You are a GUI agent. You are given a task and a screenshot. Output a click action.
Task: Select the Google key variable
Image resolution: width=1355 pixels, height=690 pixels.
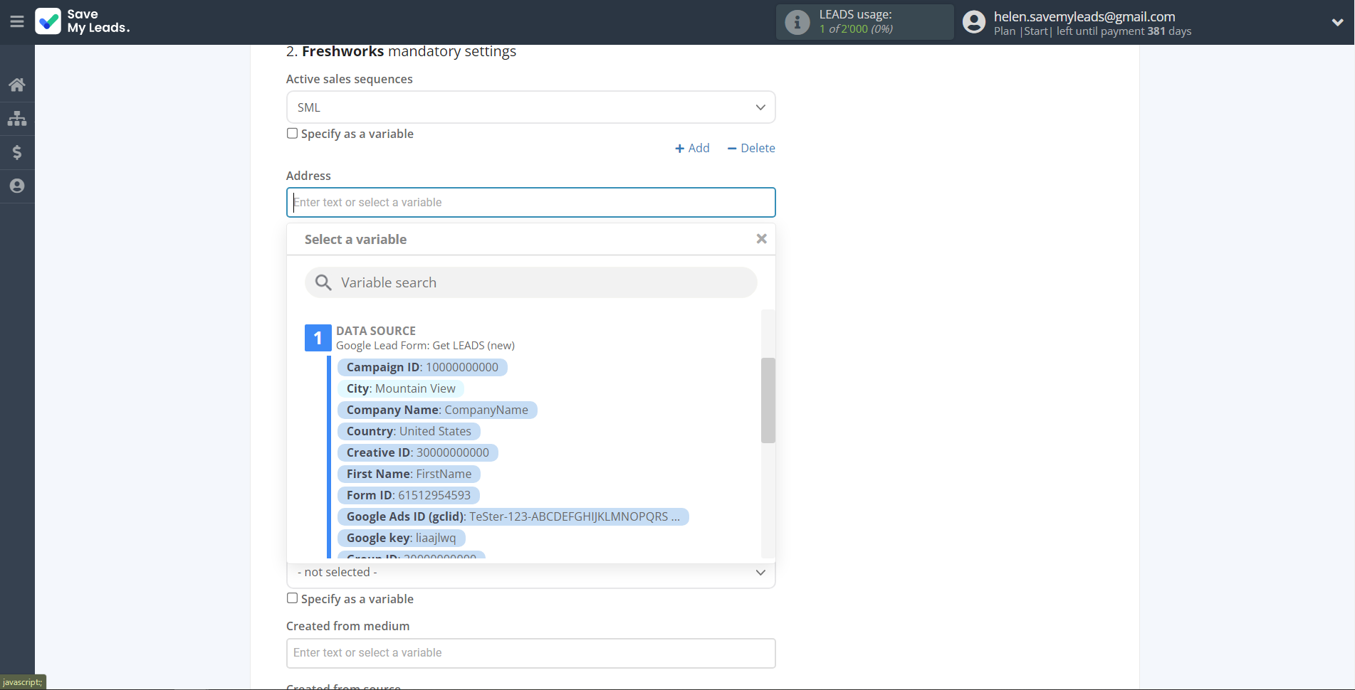tap(402, 538)
